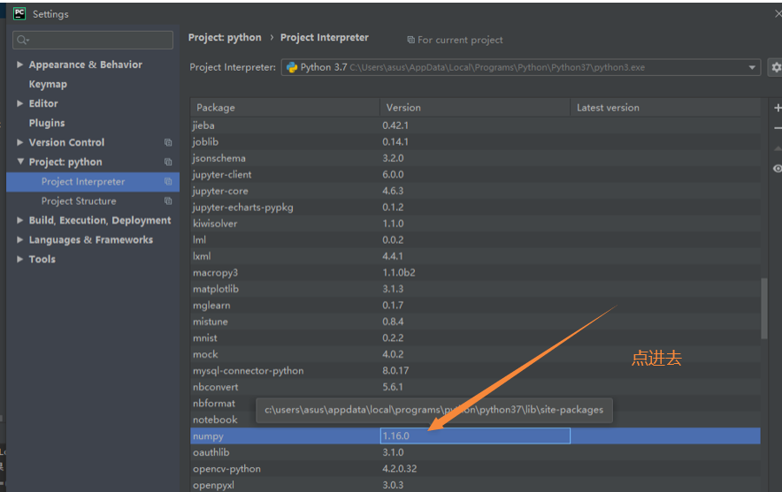
Task: Click the settings search field
Action: 93,40
